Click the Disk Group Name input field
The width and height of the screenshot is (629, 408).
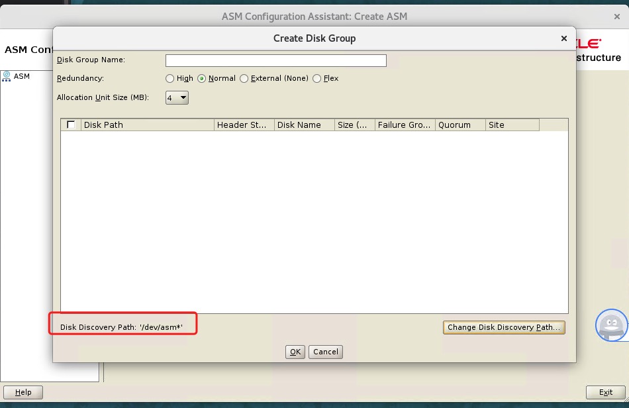276,60
